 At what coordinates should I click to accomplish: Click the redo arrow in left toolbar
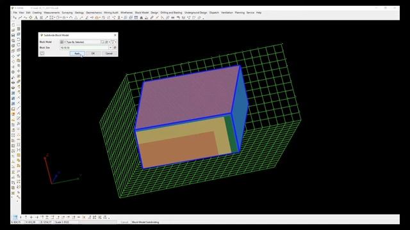19,45
